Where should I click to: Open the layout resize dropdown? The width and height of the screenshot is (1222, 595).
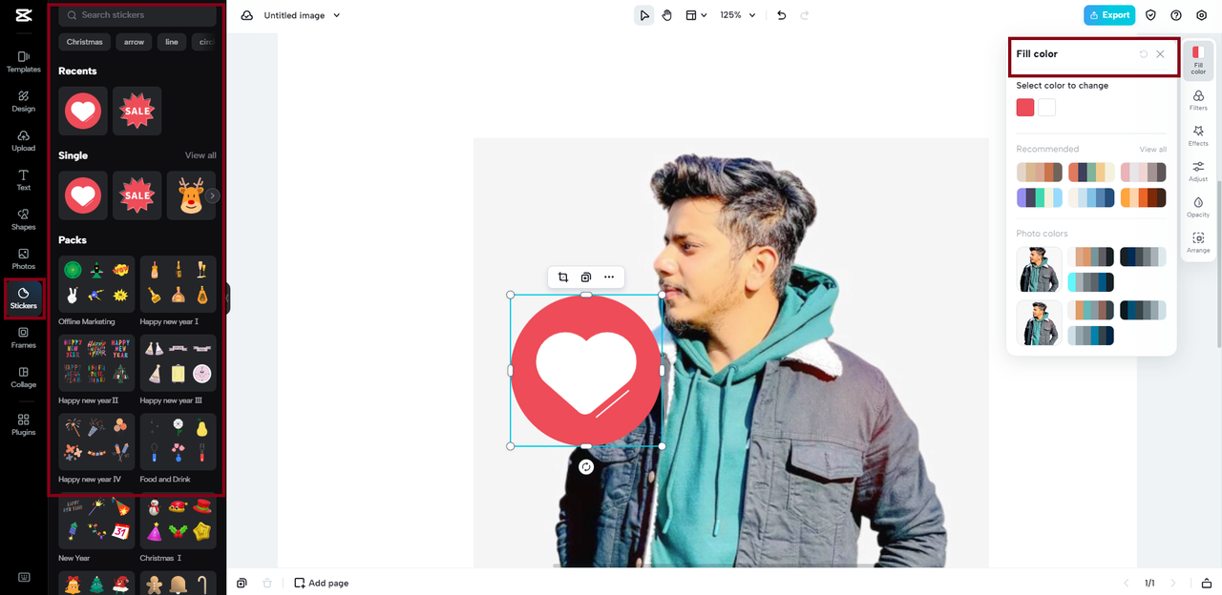tap(696, 15)
